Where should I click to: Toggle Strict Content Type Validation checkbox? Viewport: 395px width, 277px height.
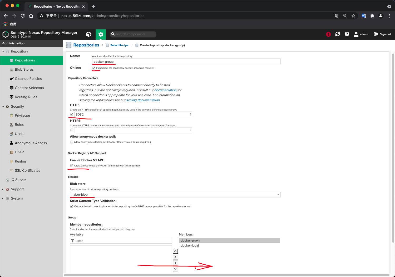[72, 206]
